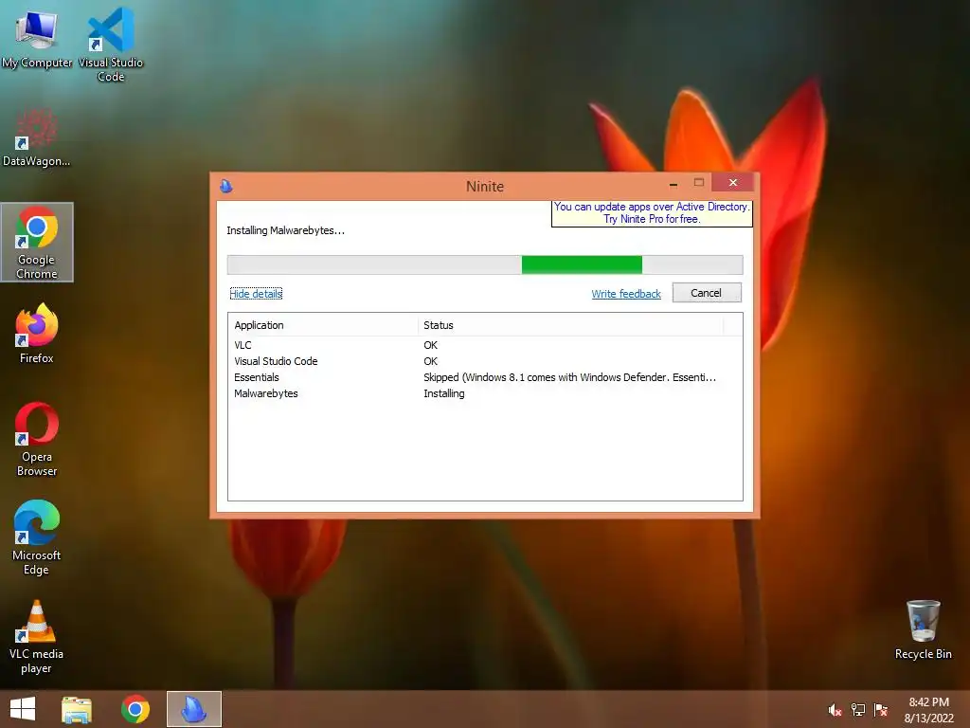Close the Ninite window
This screenshot has width=970, height=728.
coord(732,183)
